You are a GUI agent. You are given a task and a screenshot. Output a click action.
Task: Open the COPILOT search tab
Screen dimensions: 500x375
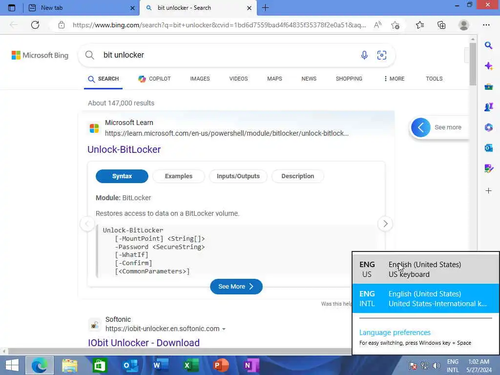(154, 79)
